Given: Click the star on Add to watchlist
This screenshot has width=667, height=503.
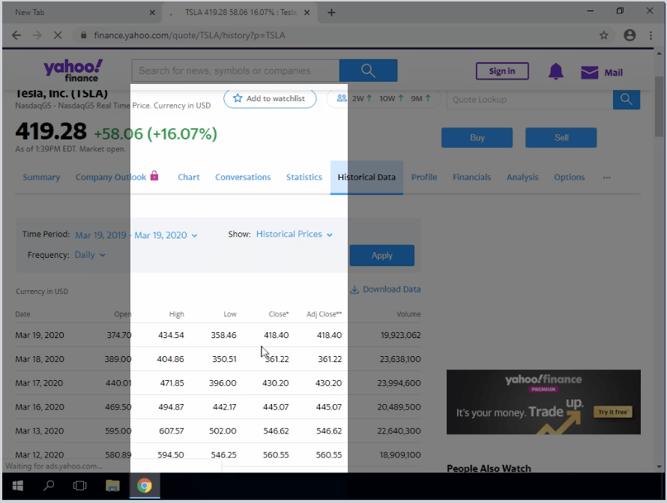Looking at the screenshot, I should pos(239,98).
